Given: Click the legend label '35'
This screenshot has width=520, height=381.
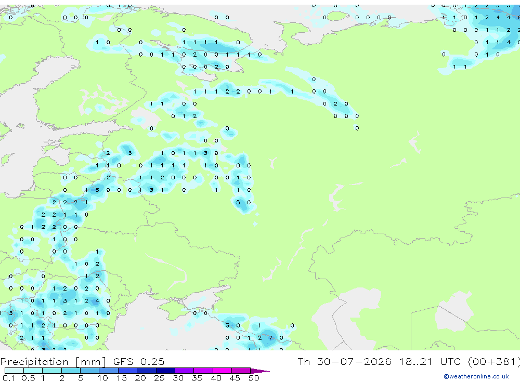Looking at the screenshot, I should [x=197, y=378].
